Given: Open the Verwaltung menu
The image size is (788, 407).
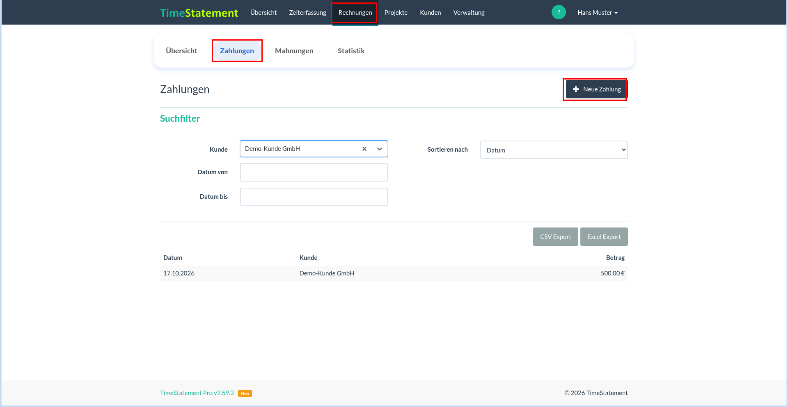Looking at the screenshot, I should 469,13.
